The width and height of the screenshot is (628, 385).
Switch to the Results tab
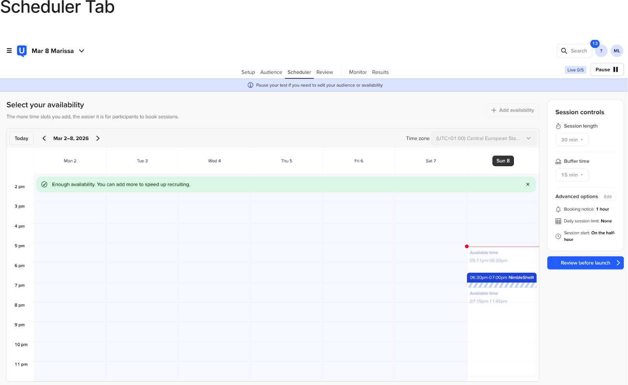pos(380,72)
